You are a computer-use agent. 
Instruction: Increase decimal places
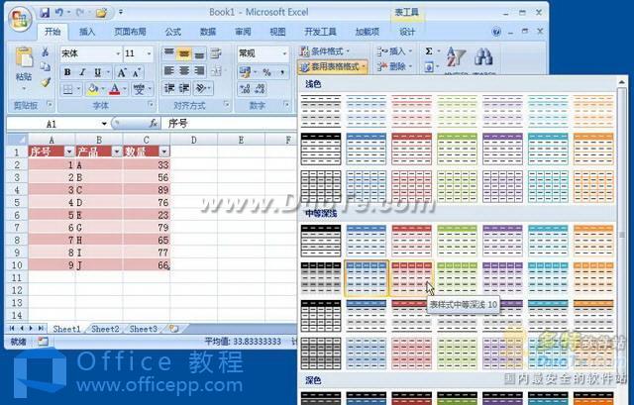(245, 89)
